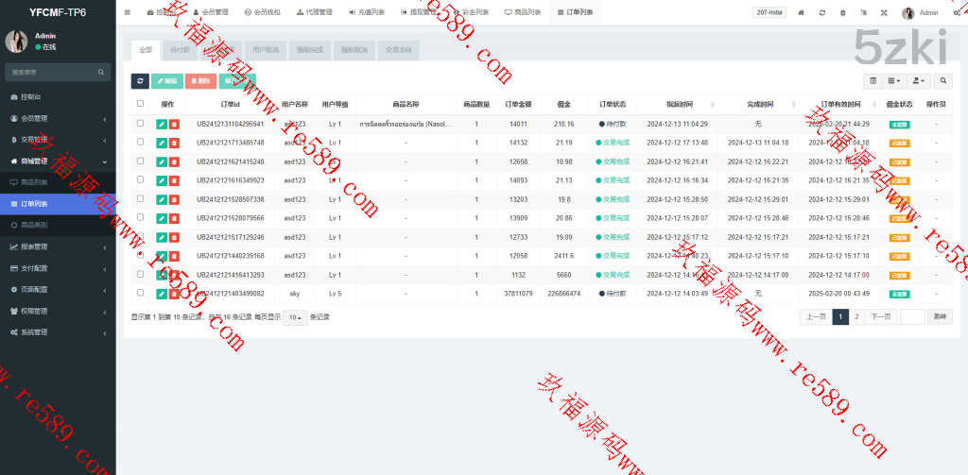Image resolution: width=968 pixels, height=475 pixels.
Task: Click the hamburger sidebar toggle icon
Action: (128, 12)
